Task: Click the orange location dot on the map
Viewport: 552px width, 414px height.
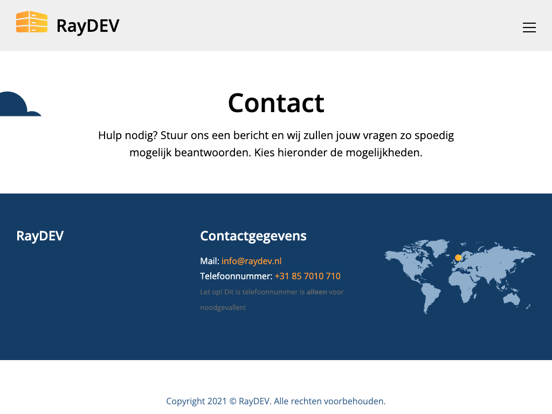Action: (458, 258)
